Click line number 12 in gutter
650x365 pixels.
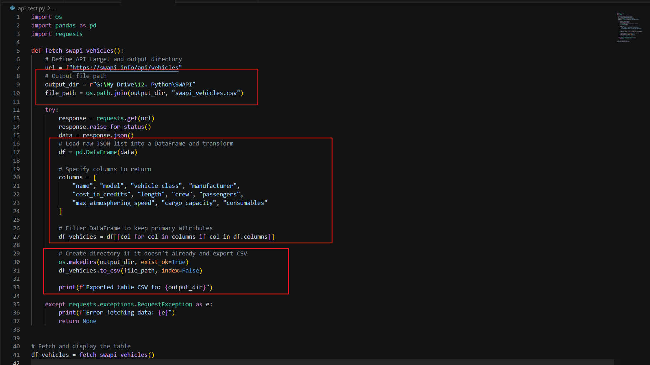coord(16,110)
